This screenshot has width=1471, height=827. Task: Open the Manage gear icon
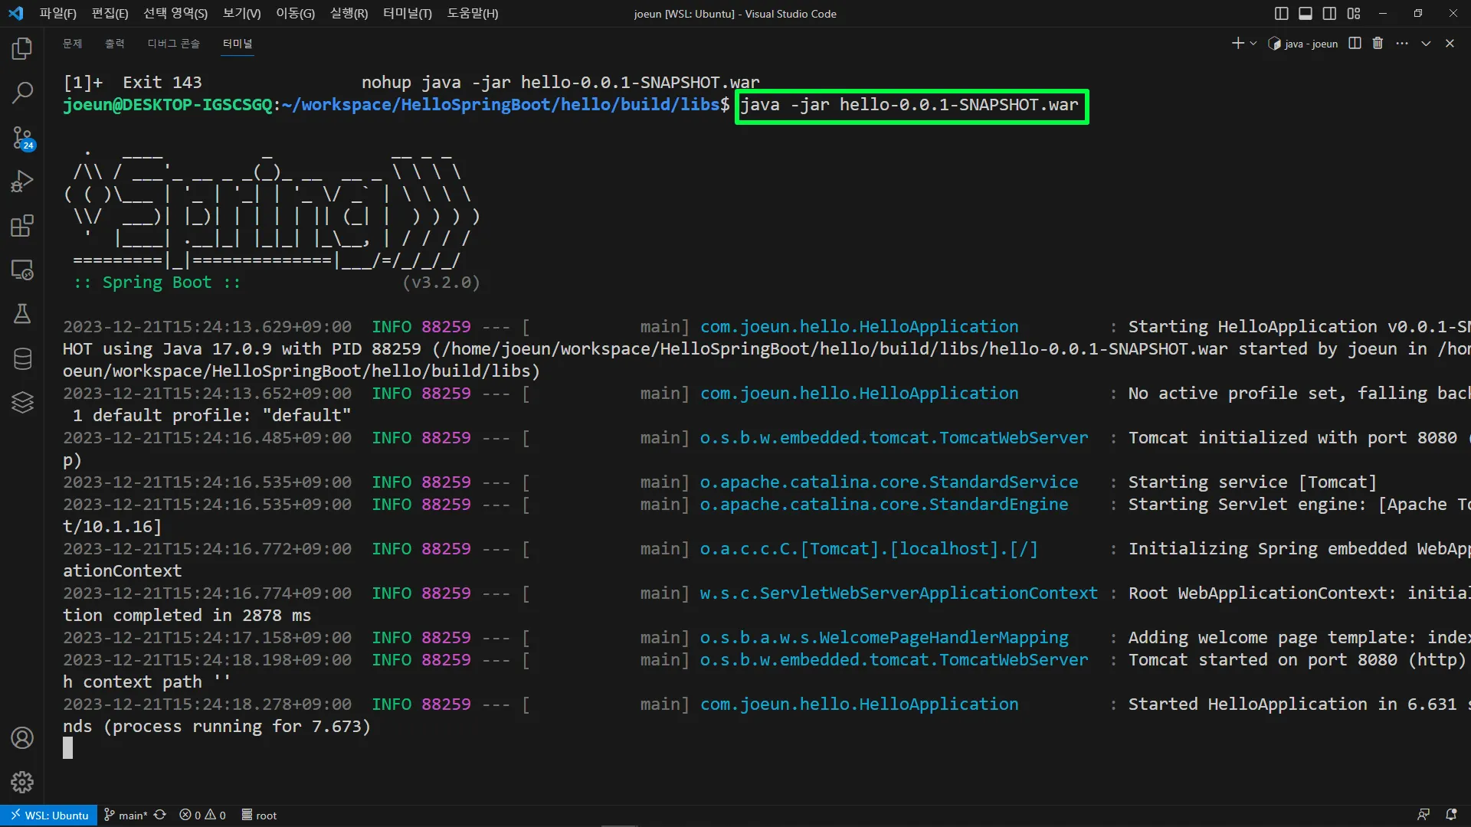pyautogui.click(x=22, y=782)
